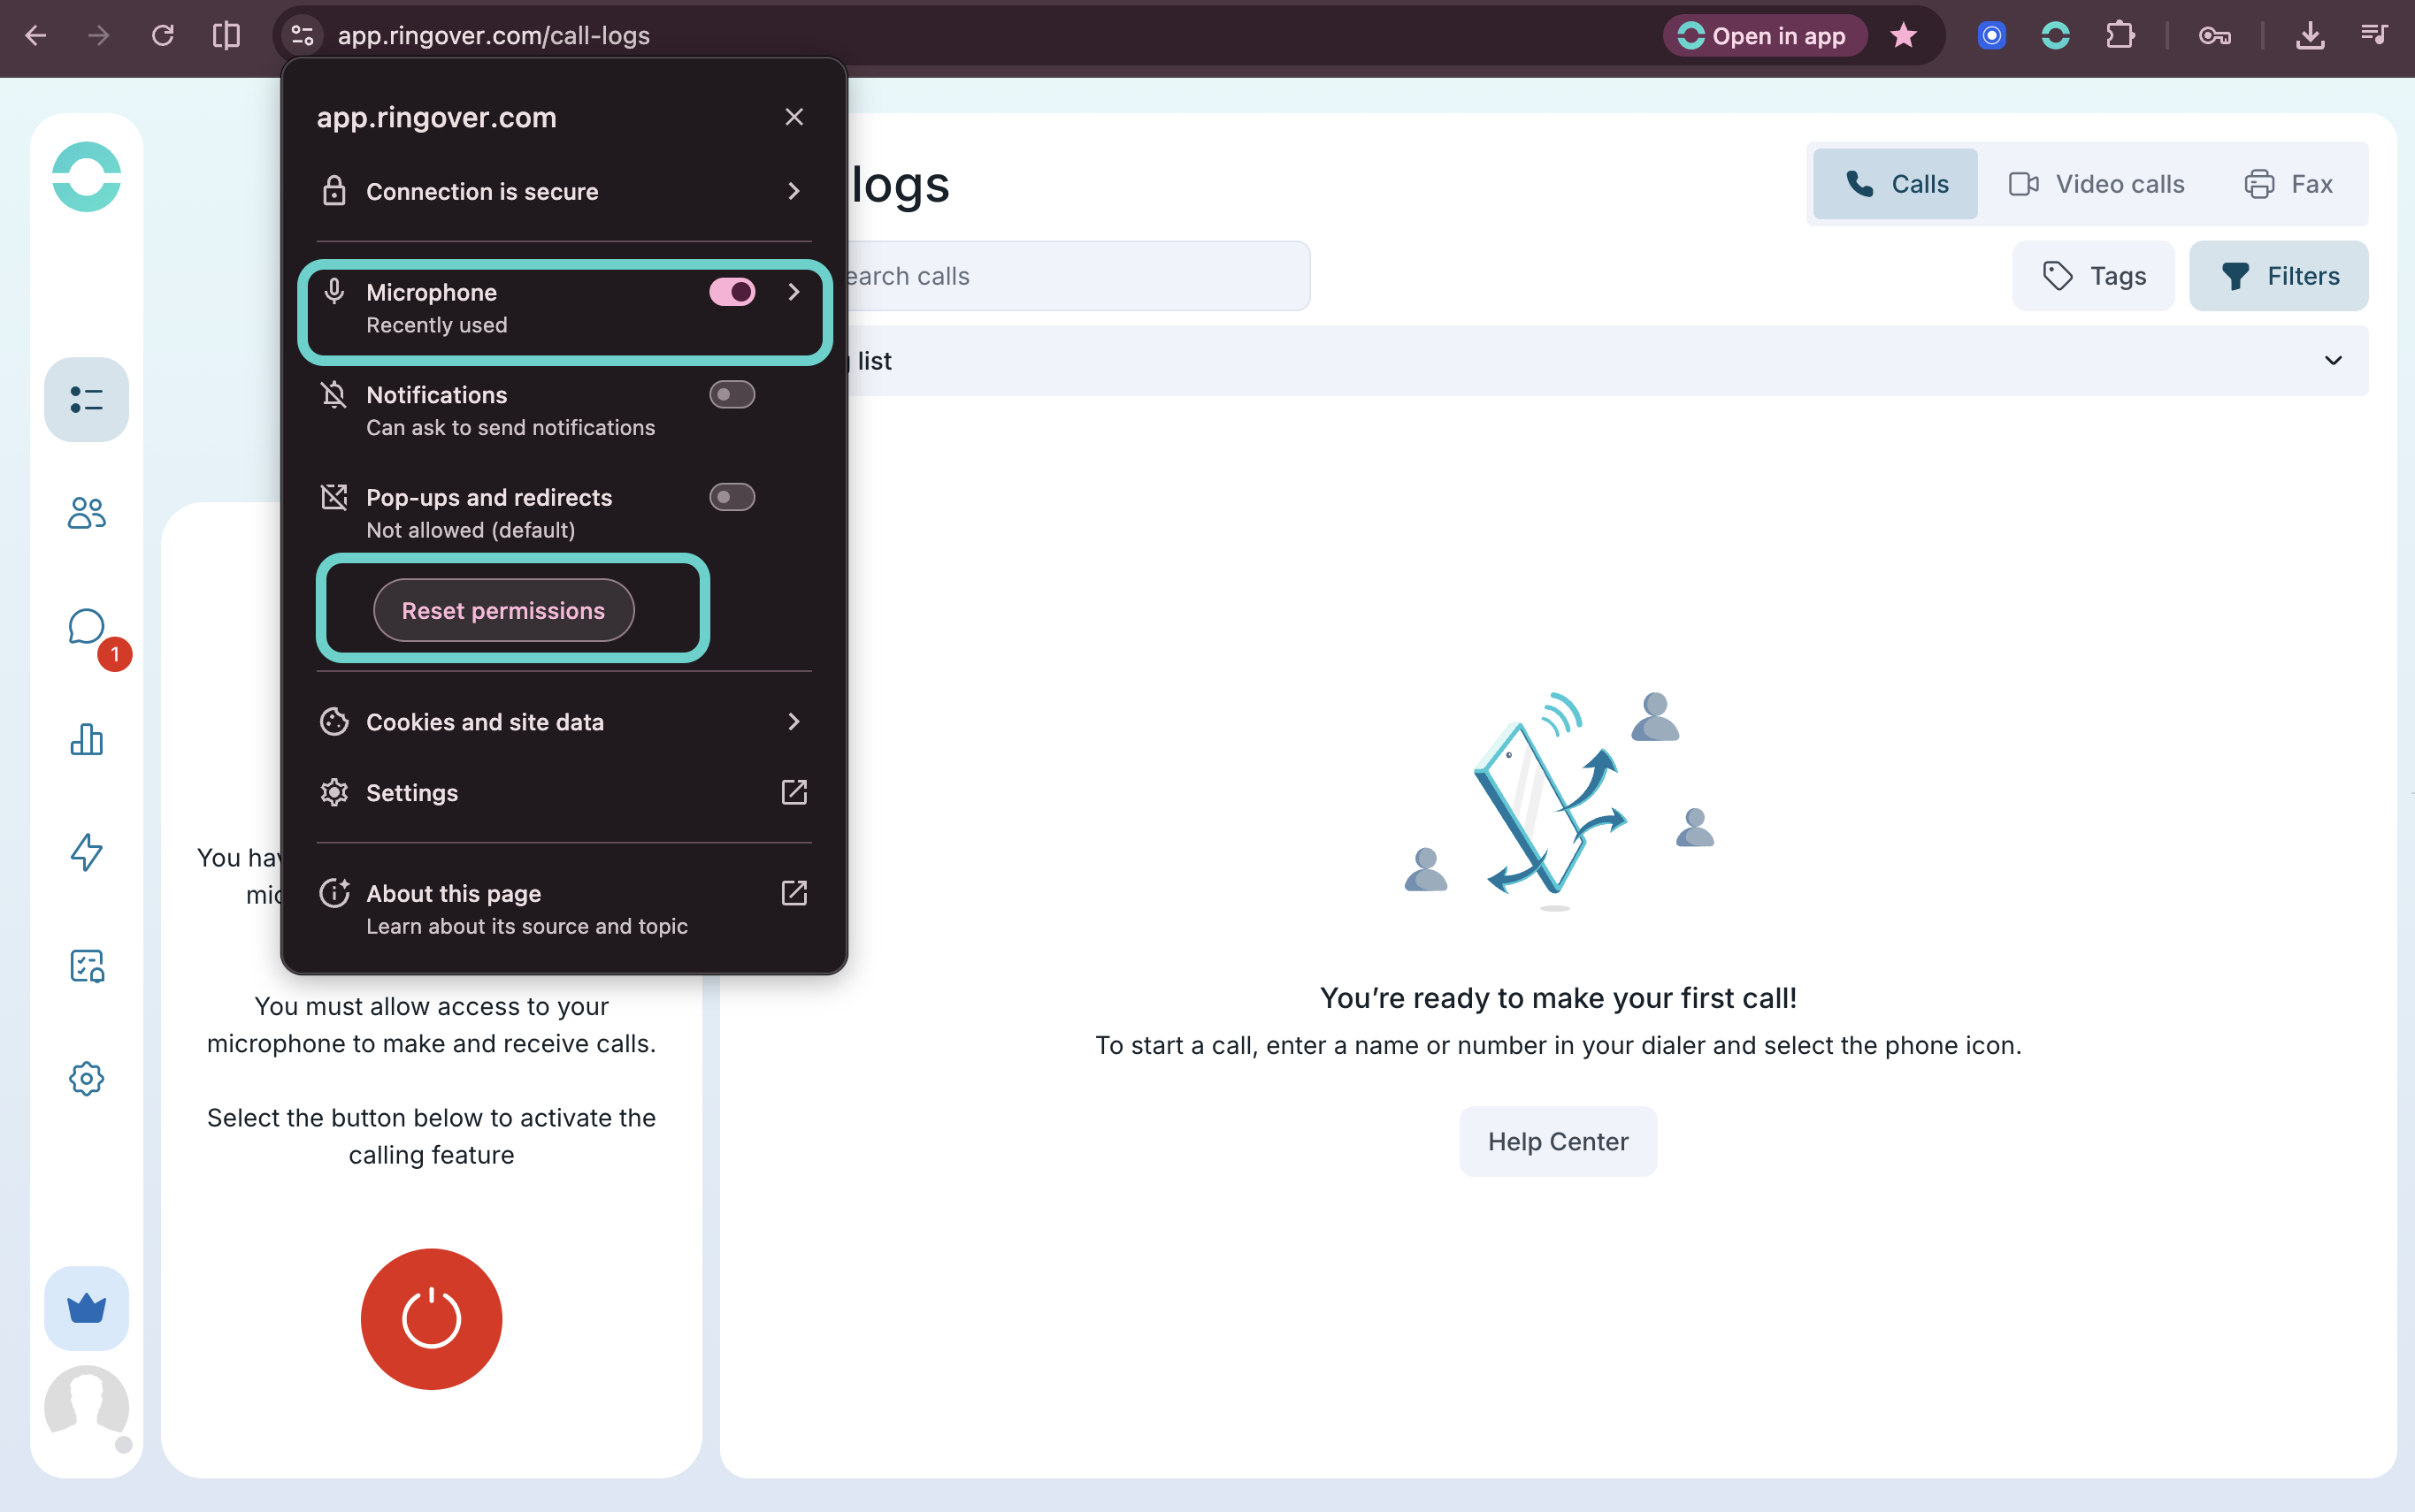Open settings gear icon in sidebar

pos(87,1079)
